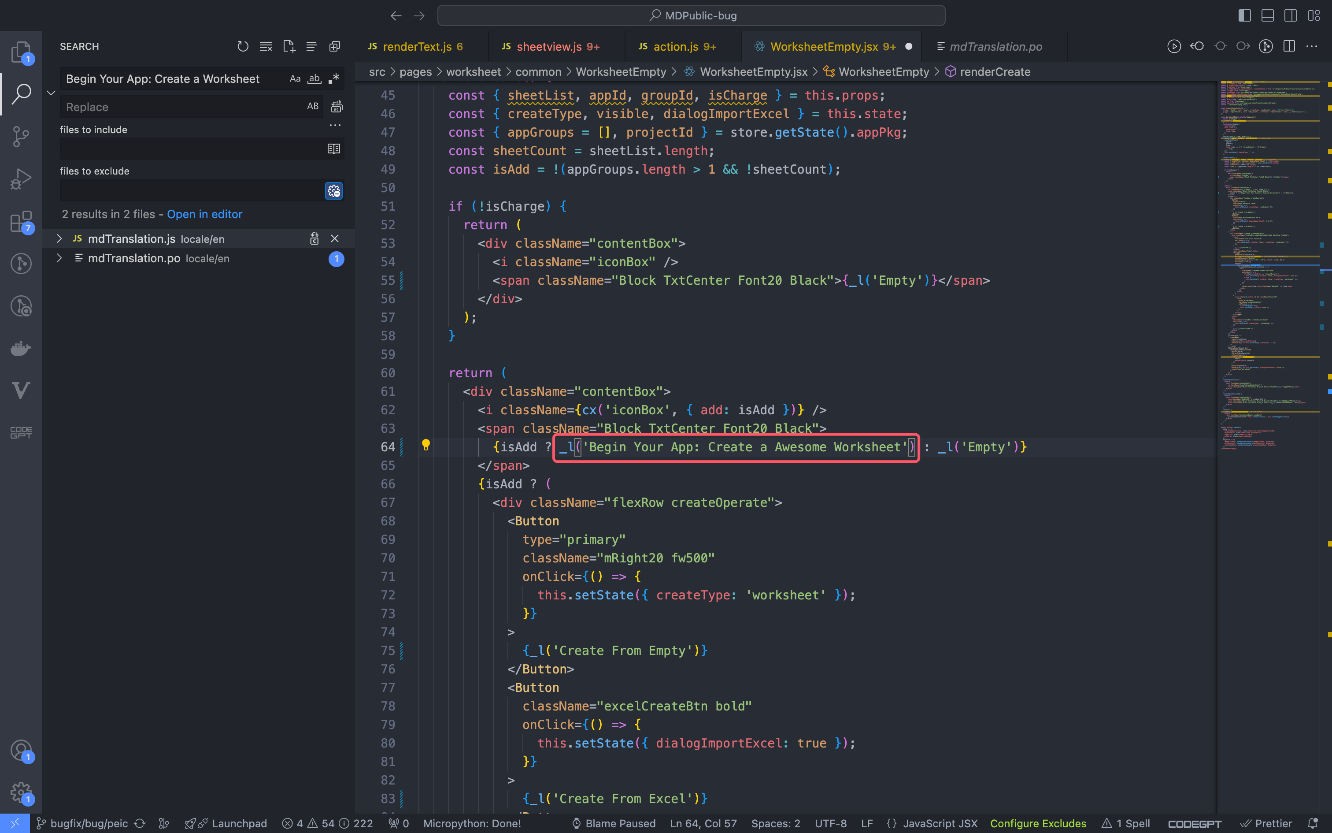Open the Explorer view in activity bar

pyautogui.click(x=21, y=52)
